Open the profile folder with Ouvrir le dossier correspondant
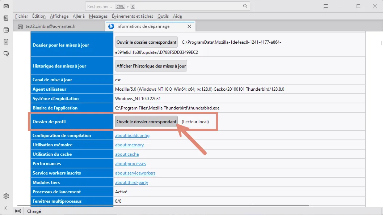The height and width of the screenshot is (215, 383). click(146, 122)
